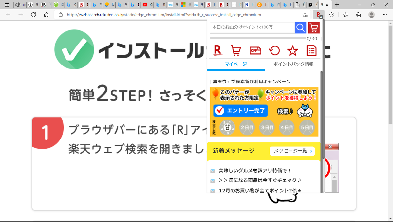Click the blue magnifier search button
393x222 pixels.
pos(300,28)
